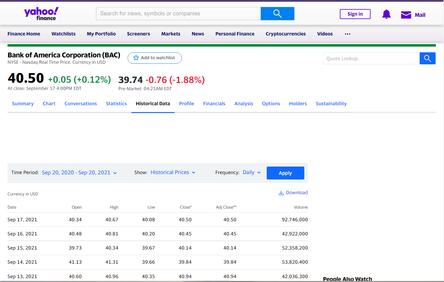
Task: Click volume value 52,358,200
Action: point(295,248)
